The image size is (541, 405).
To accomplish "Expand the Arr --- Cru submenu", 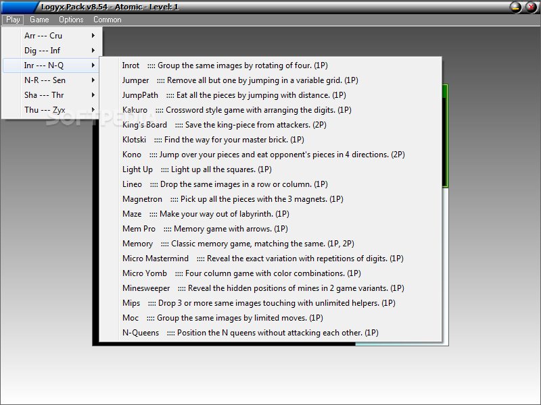I will tap(51, 36).
